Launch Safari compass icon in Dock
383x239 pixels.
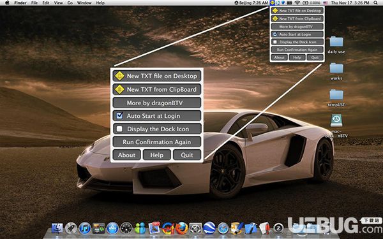(223, 228)
